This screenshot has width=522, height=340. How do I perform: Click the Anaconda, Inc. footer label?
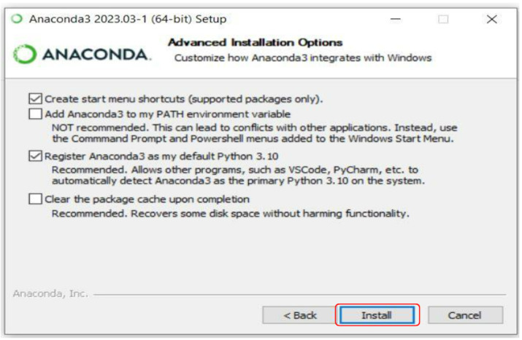click(x=50, y=294)
